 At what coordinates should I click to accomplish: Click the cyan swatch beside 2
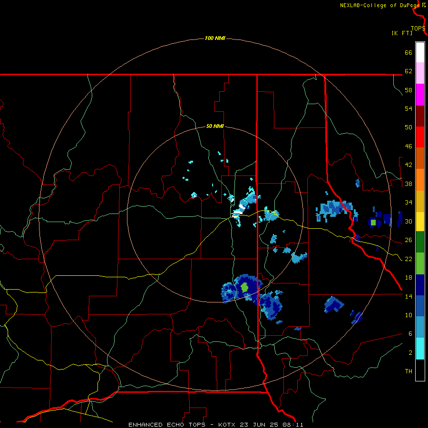pos(420,349)
